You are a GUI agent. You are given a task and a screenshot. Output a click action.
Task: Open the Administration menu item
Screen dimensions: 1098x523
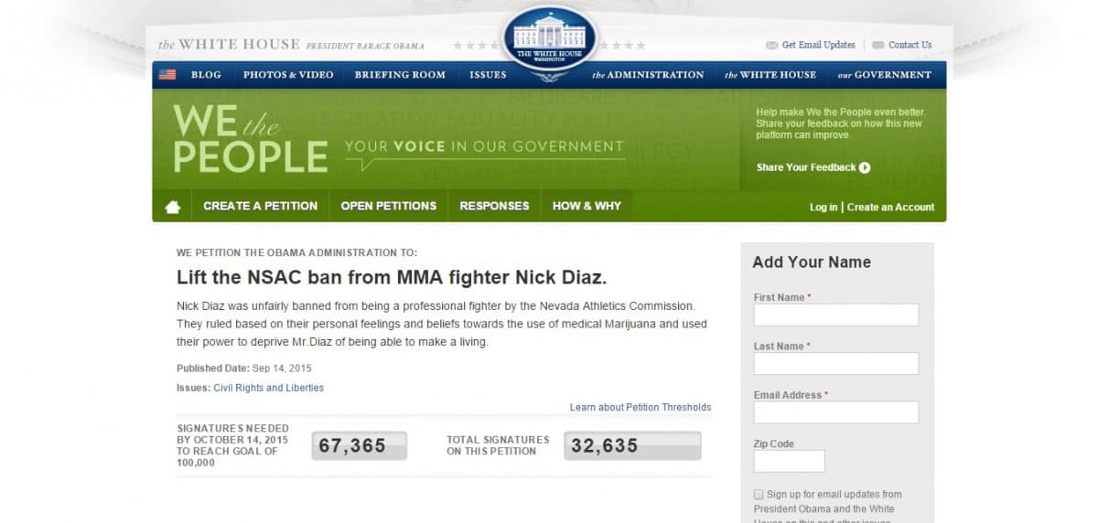(x=648, y=75)
